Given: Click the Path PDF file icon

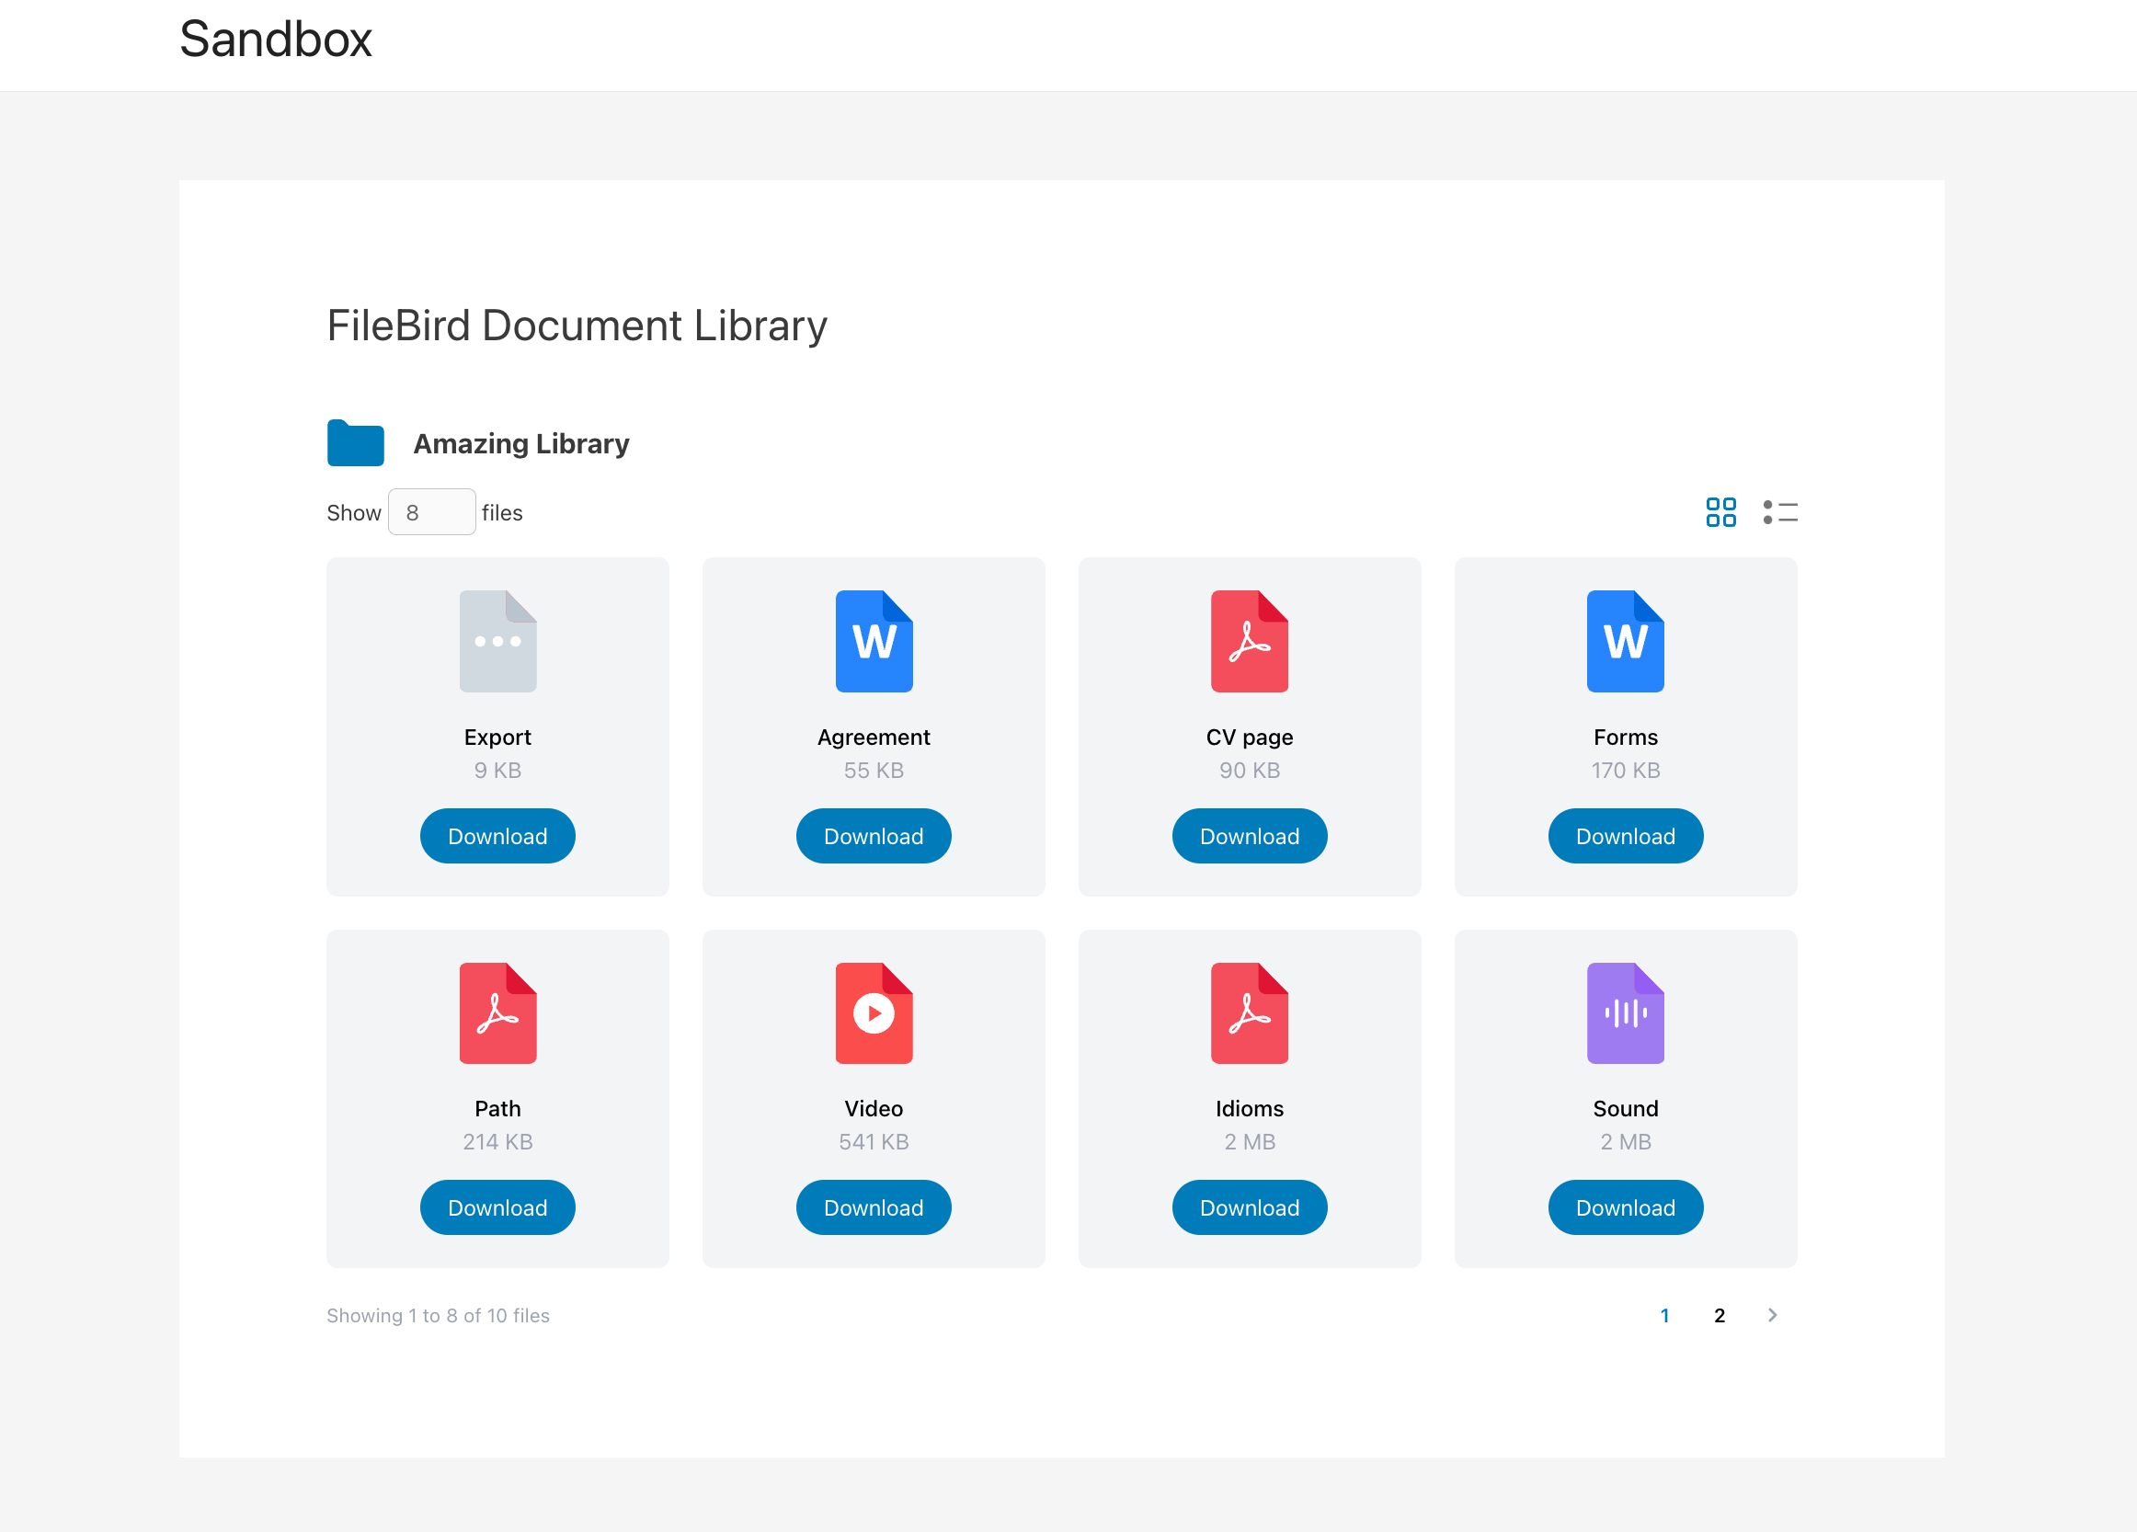Looking at the screenshot, I should pos(497,1012).
